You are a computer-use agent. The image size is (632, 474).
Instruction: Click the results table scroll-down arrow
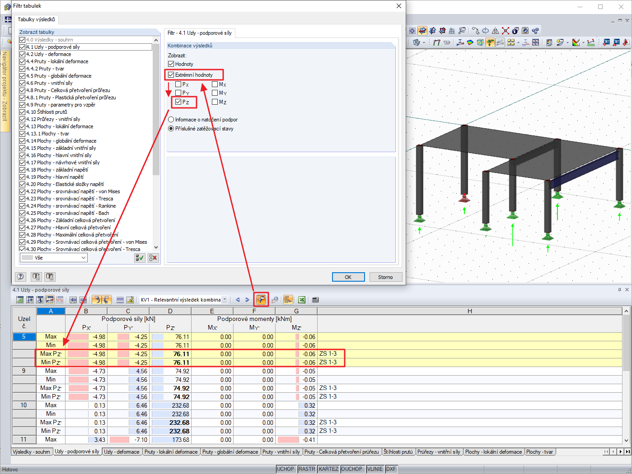(626, 441)
